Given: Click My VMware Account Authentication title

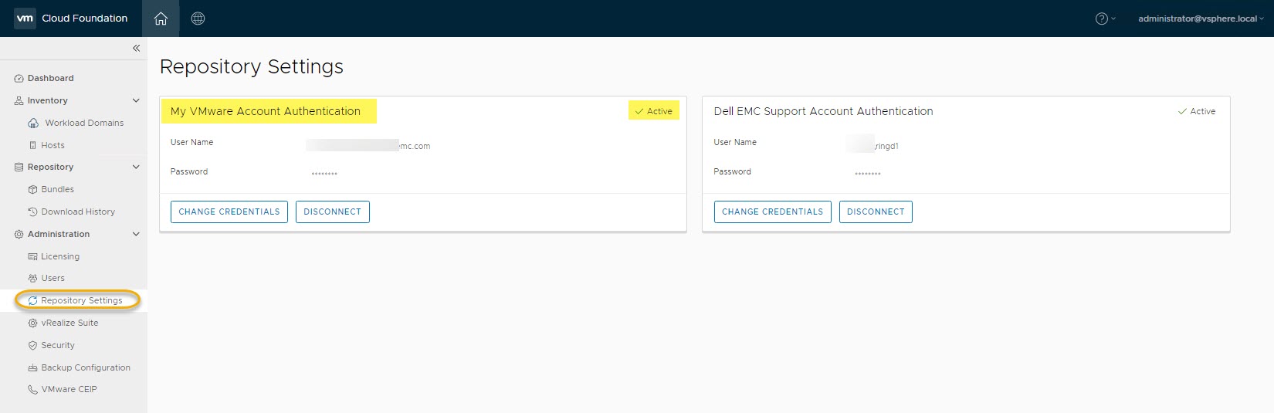Looking at the screenshot, I should [266, 111].
